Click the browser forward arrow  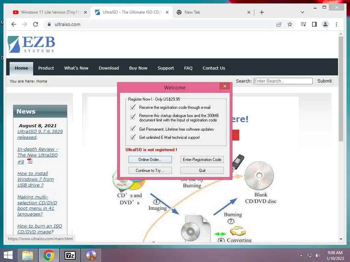25,24
